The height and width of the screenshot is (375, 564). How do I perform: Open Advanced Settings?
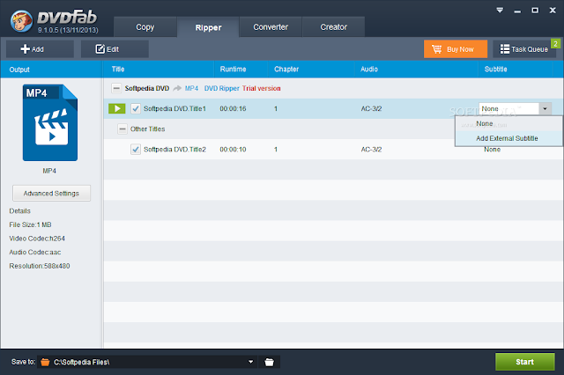pyautogui.click(x=51, y=194)
